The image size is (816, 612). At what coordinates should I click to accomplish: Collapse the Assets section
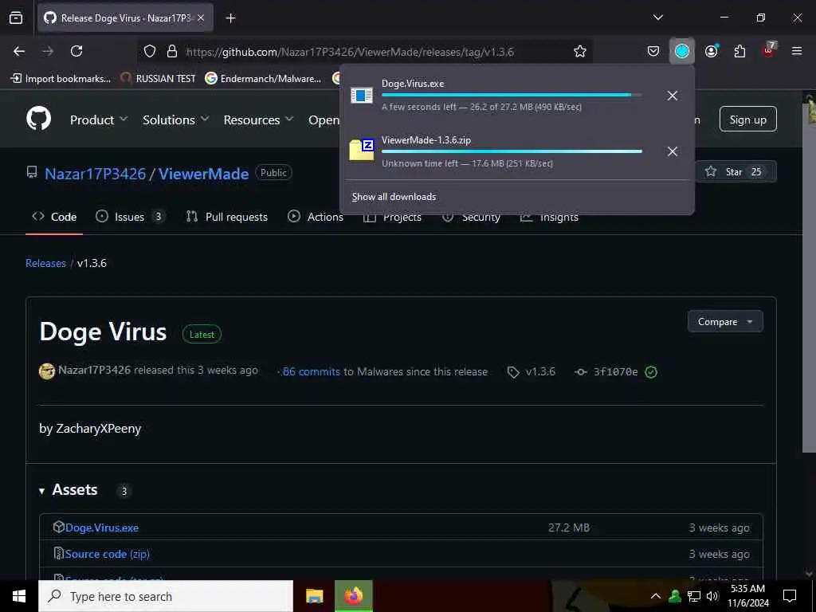(x=69, y=490)
